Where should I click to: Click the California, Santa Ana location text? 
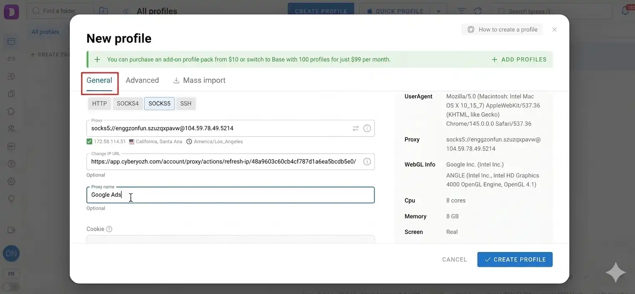(x=159, y=142)
